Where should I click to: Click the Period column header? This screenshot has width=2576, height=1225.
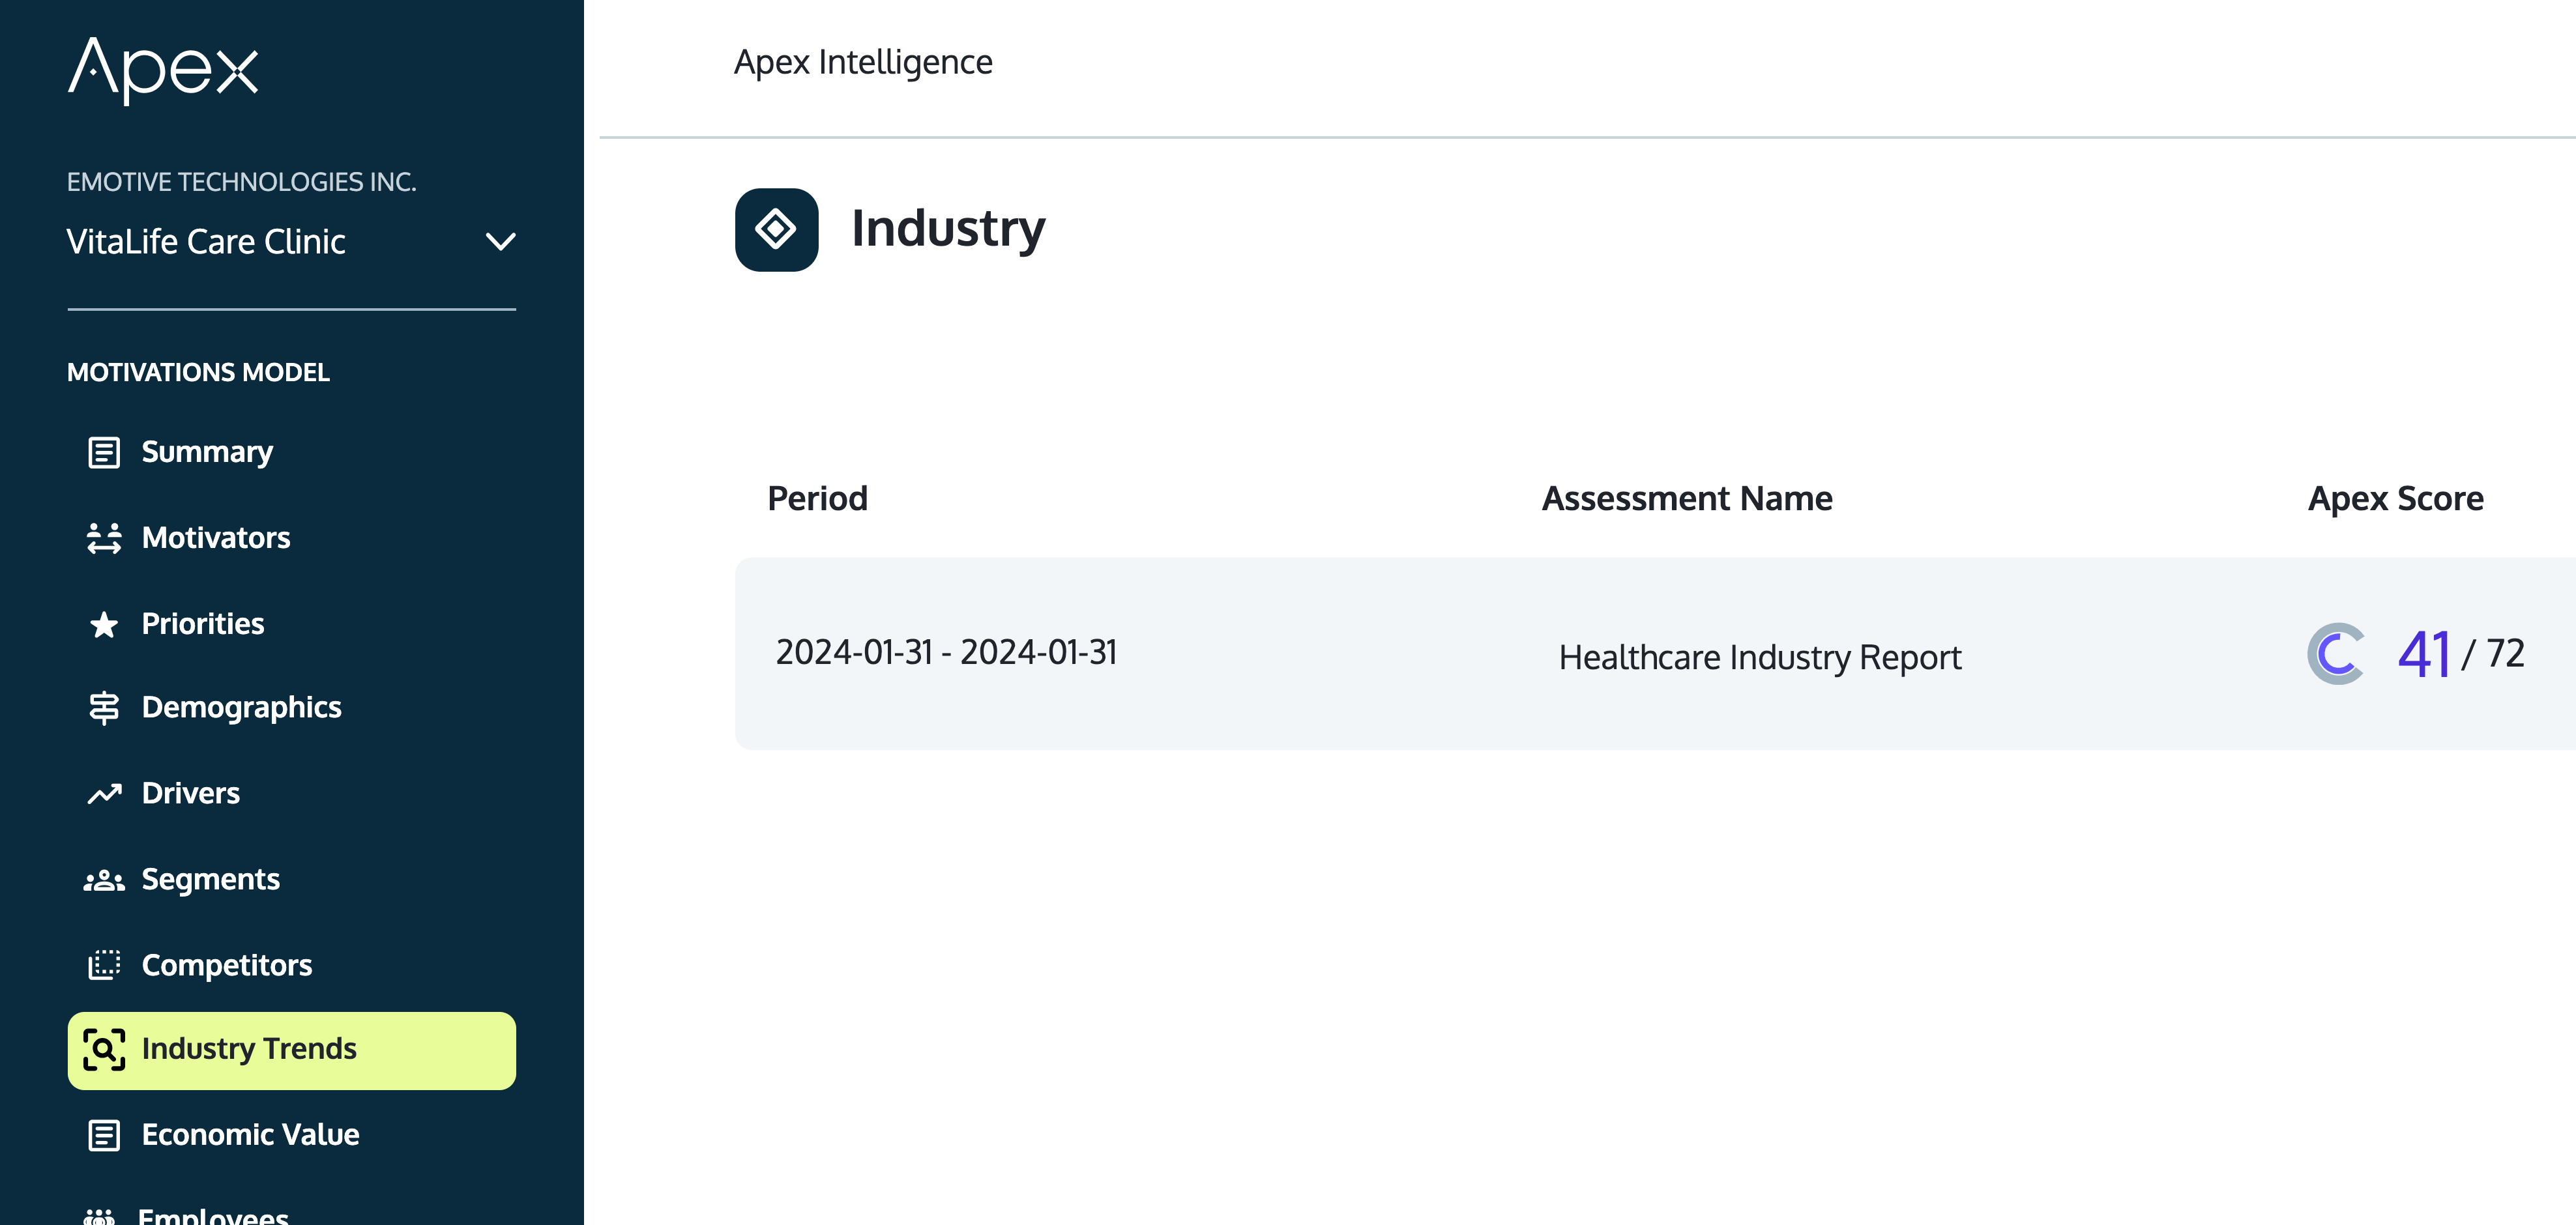coord(817,498)
